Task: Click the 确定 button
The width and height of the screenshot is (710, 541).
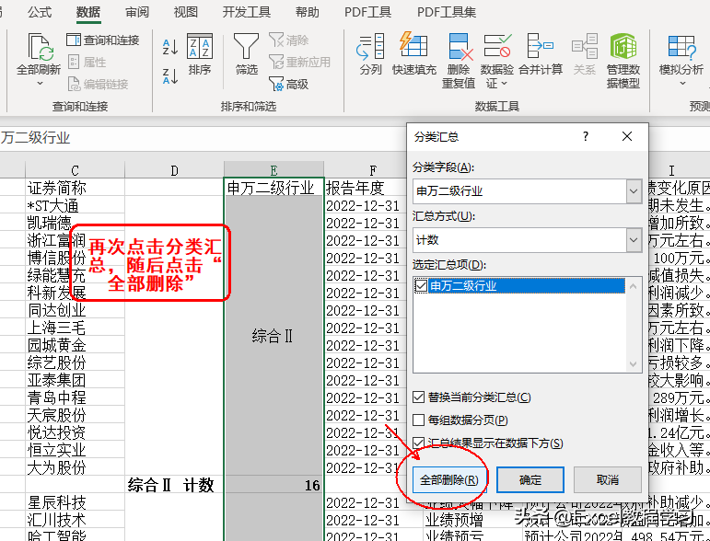Action: [x=530, y=480]
